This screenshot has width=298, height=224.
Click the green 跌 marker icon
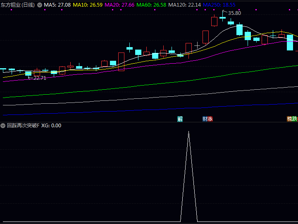[x=295, y=119]
